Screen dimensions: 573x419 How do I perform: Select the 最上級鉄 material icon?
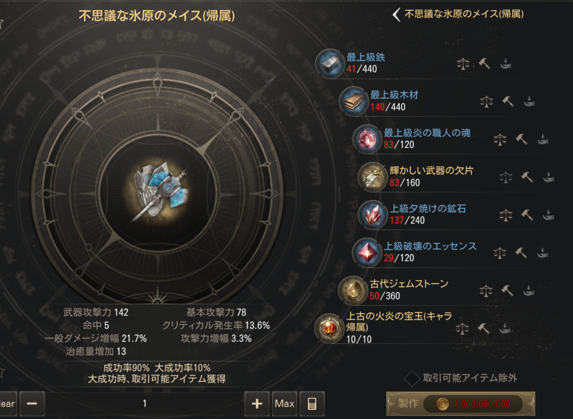(x=330, y=64)
